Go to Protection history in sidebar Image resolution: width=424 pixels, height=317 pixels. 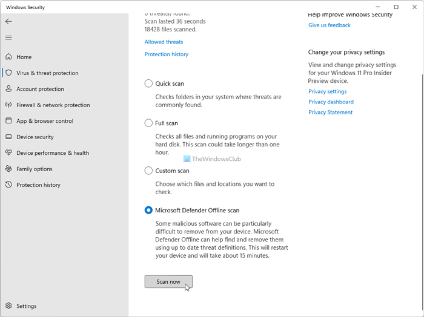tap(38, 185)
